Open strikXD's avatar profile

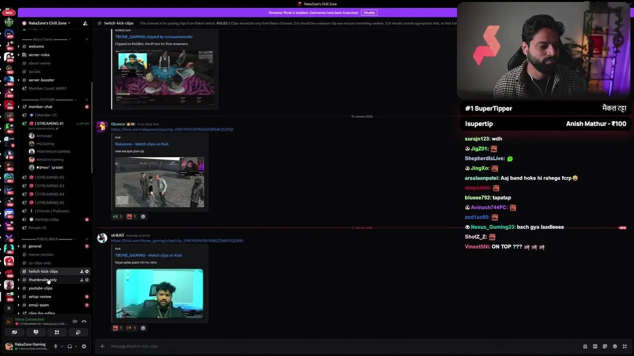(x=102, y=238)
